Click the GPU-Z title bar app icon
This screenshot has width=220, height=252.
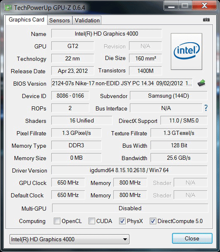tap(8, 8)
